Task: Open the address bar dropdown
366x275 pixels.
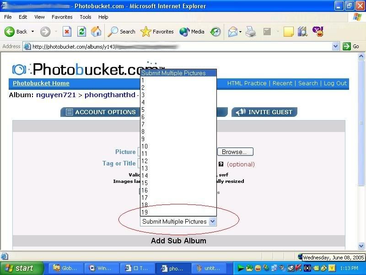Action: click(335, 46)
